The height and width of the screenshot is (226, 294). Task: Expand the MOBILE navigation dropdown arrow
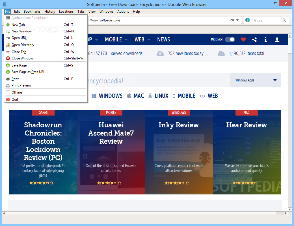click(x=126, y=40)
